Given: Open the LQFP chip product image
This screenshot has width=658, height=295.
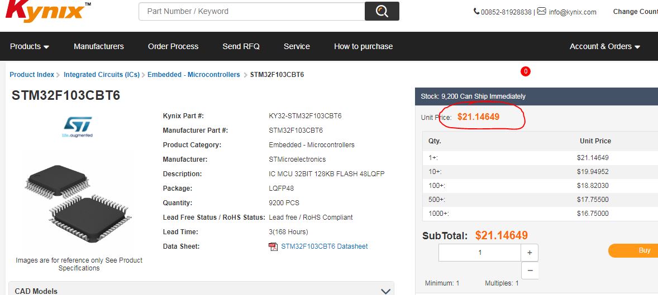Looking at the screenshot, I should [x=78, y=204].
